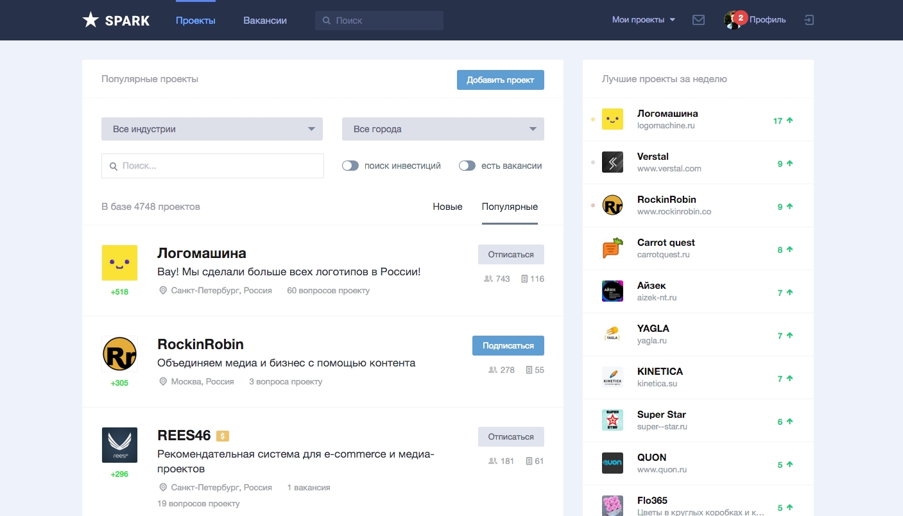Expand the Все индустрии dropdown
The width and height of the screenshot is (903, 516).
click(x=212, y=129)
